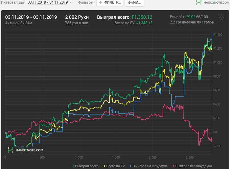Click the 2 802 Руки hands count
This screenshot has height=169, width=230.
click(77, 17)
